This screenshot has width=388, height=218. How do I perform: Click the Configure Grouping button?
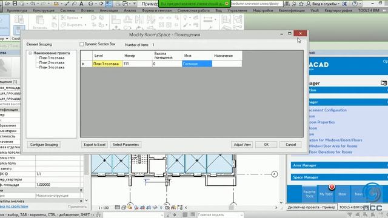click(44, 145)
